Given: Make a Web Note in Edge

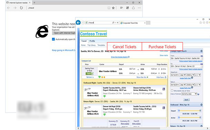Looking at the screenshot, I should (128, 8).
